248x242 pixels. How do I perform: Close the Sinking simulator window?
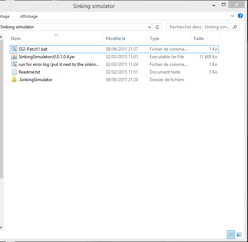236,5
